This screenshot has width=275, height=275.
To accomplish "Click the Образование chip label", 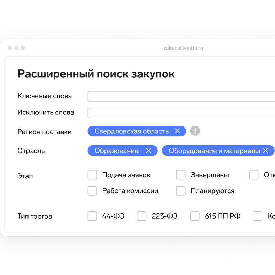I will 117,151.
